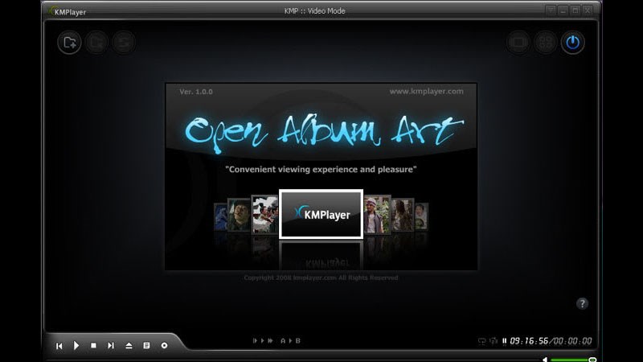Screen dimensions: 643x362
Task: Toggle the shuffle mode icon
Action: pos(494,341)
